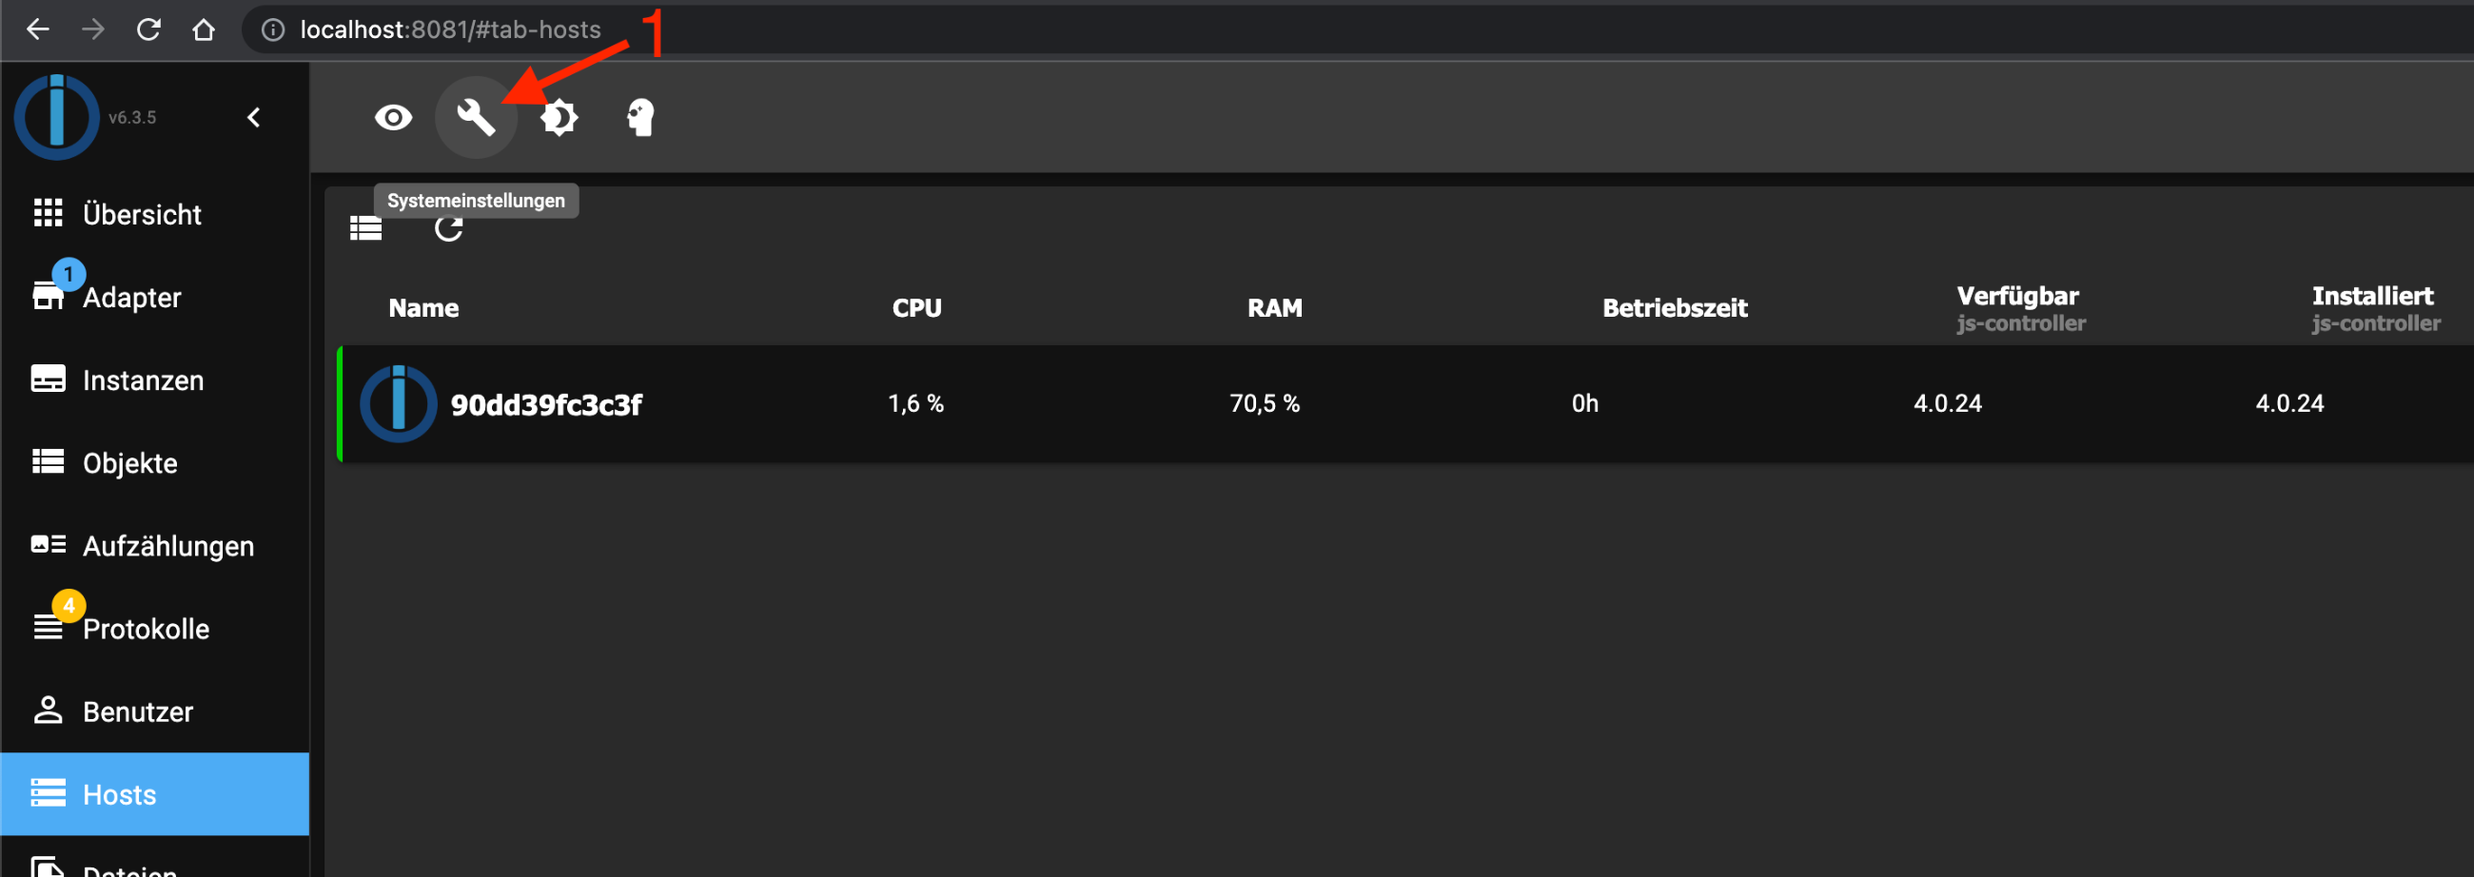Switch hosts to list view icon

[x=366, y=228]
